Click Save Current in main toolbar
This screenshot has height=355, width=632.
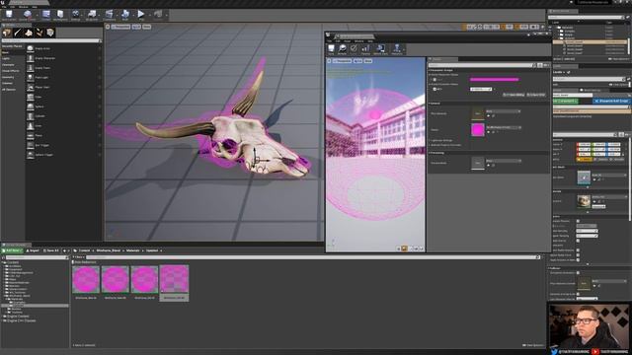point(9,15)
